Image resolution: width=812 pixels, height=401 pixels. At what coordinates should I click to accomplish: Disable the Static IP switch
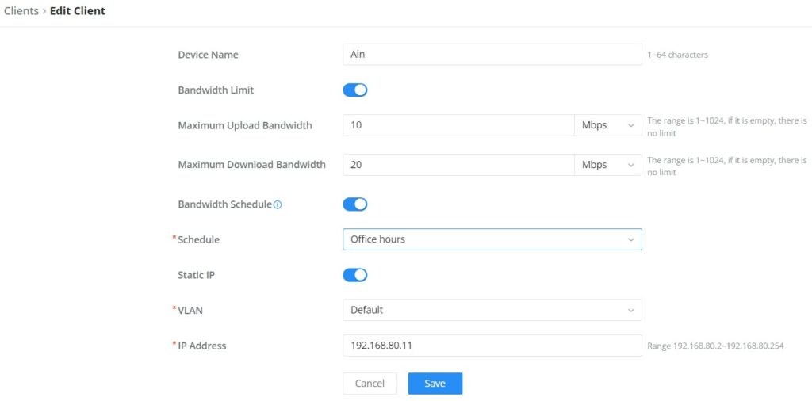click(x=354, y=275)
